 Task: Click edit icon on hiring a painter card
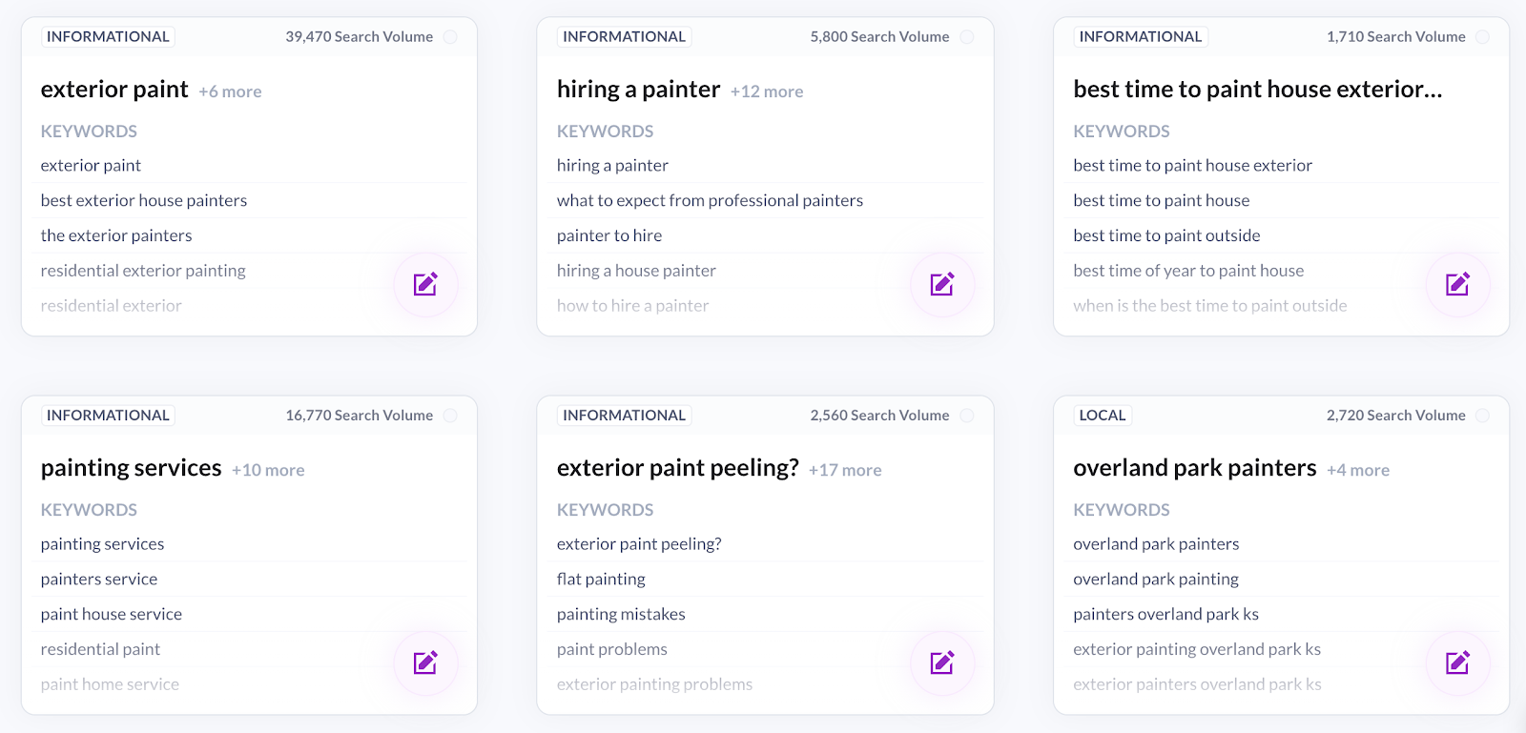pyautogui.click(x=942, y=284)
